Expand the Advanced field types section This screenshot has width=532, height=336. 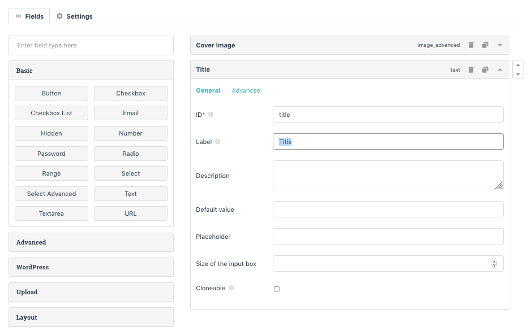point(91,242)
